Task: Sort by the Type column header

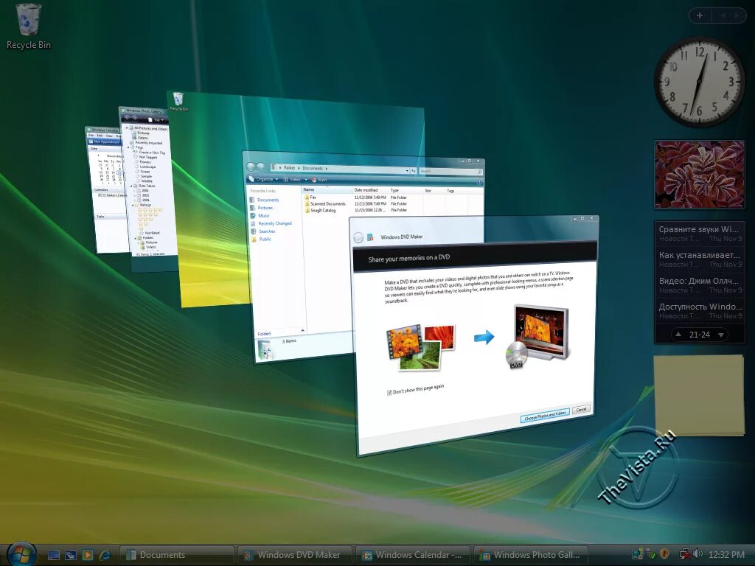Action: coord(406,191)
